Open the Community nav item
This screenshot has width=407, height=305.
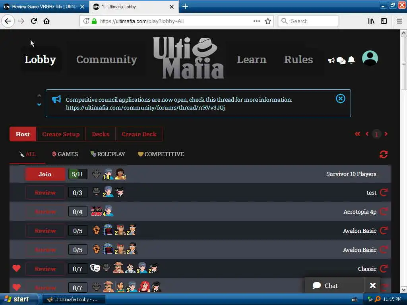107,60
